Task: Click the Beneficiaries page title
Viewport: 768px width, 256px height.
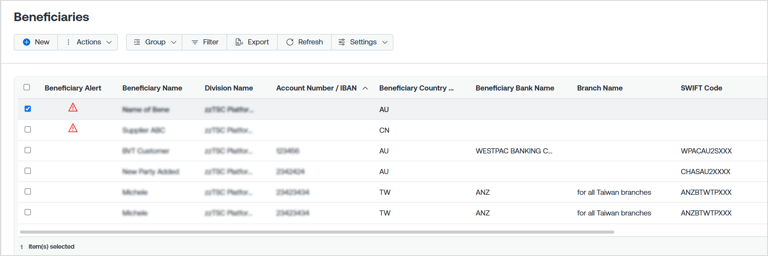Action: pos(51,17)
